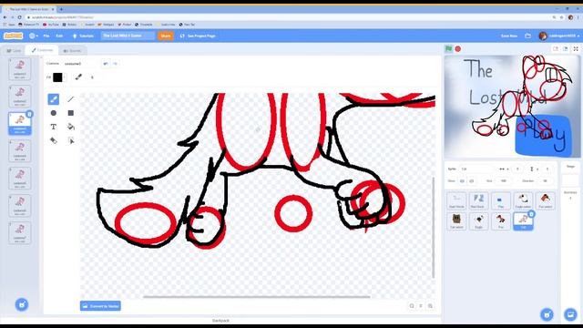This screenshot has height=328, width=583.
Task: Switch to the Code tab
Action: 15,51
